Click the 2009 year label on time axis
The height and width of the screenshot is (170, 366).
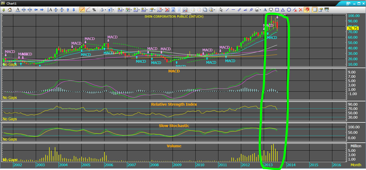(177, 165)
